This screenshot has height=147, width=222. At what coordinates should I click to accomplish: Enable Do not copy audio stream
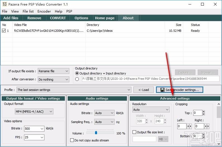(x=72, y=140)
